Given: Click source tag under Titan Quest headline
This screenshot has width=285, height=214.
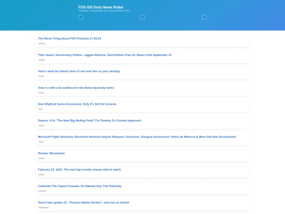Looking at the screenshot, I should [x=42, y=60].
